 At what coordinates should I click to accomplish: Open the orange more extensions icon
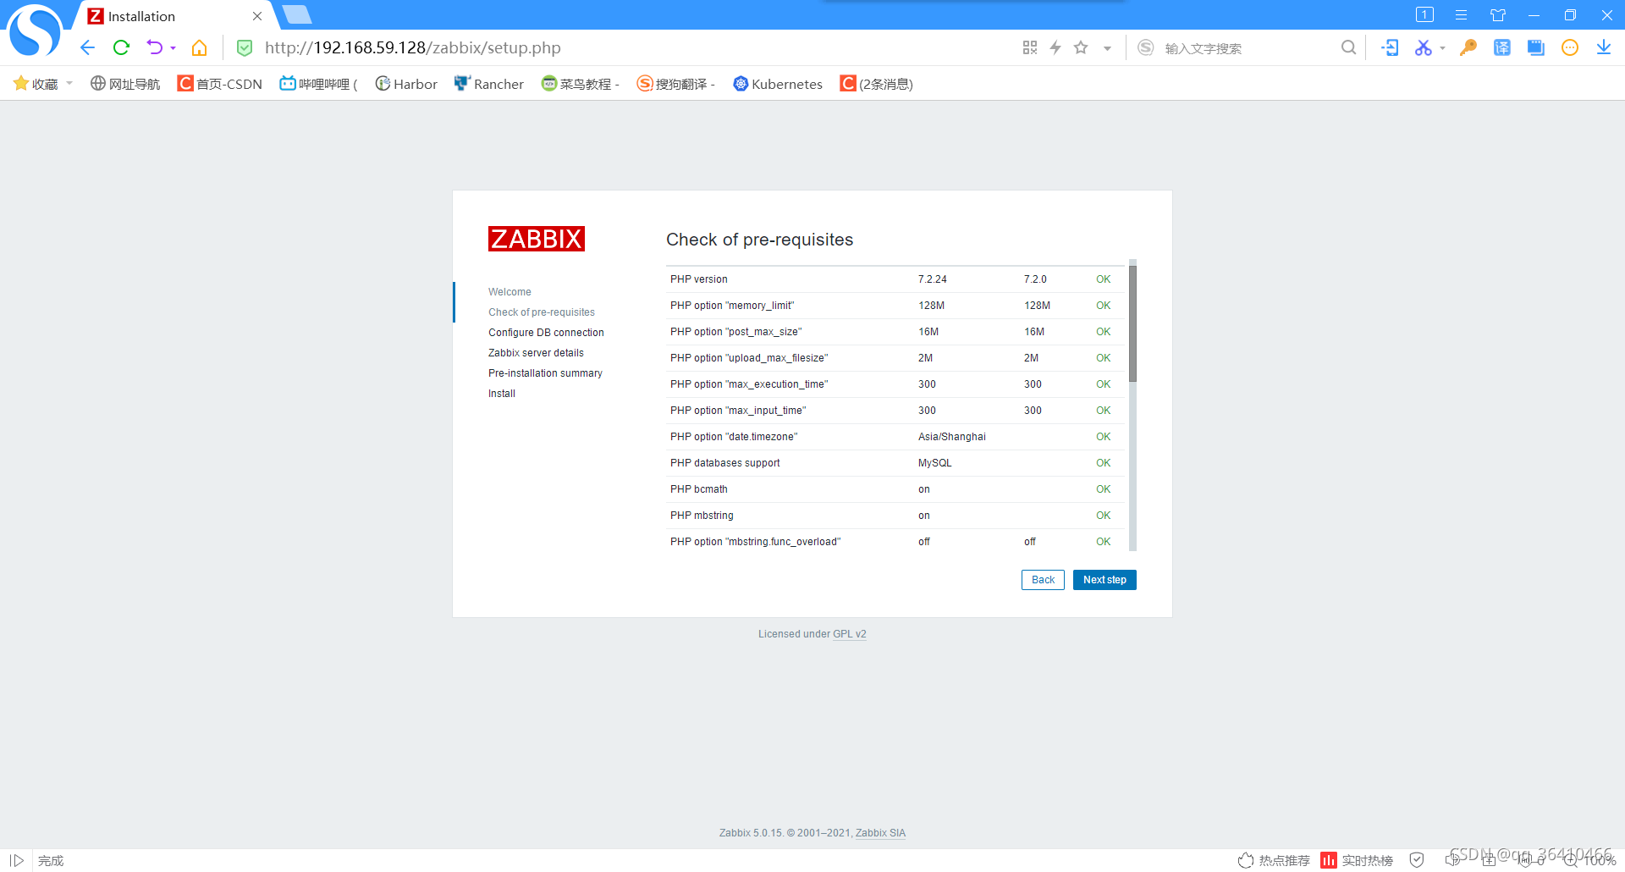pos(1570,48)
